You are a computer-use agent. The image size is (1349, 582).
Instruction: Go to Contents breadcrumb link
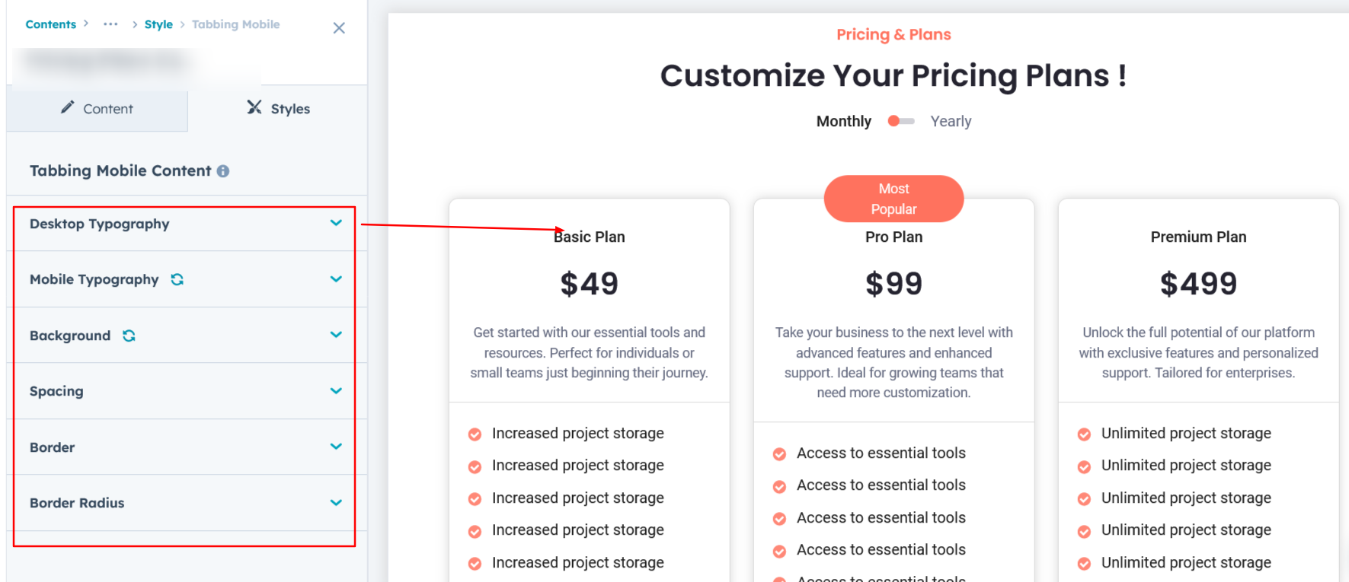(51, 24)
